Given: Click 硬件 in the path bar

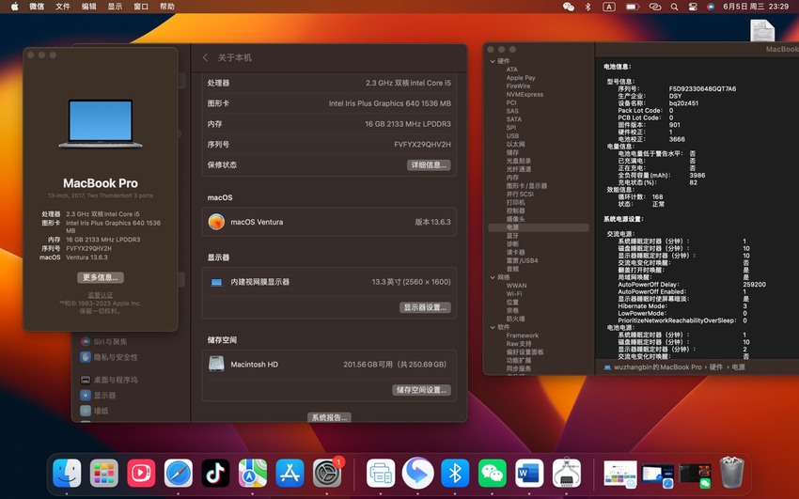Looking at the screenshot, I should coord(716,367).
